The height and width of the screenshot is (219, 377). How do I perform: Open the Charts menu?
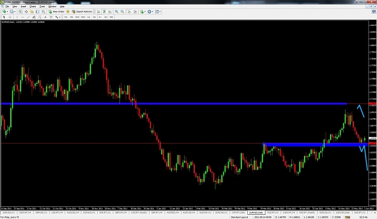coord(33,7)
